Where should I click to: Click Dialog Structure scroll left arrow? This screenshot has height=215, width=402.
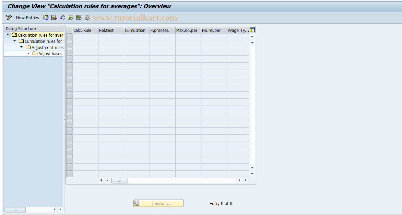click(x=54, y=210)
